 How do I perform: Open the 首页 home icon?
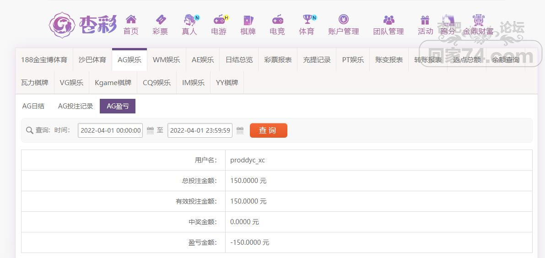pyautogui.click(x=131, y=19)
